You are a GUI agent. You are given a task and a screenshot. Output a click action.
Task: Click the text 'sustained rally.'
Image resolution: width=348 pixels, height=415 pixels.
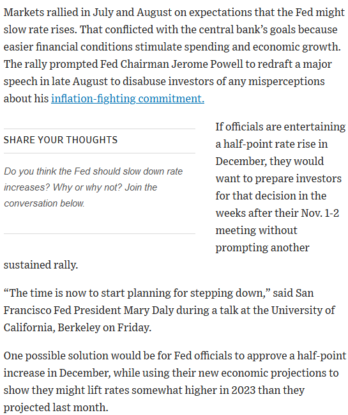pos(41,265)
